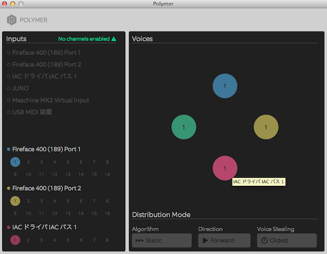Click the Fireface 400 (189) Port 2 section header

(x=46, y=188)
